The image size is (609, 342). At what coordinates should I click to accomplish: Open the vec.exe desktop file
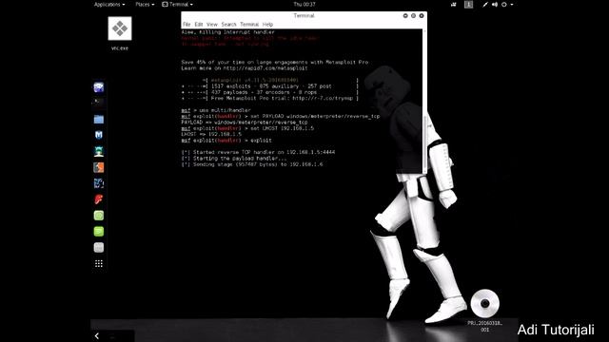[x=120, y=28]
